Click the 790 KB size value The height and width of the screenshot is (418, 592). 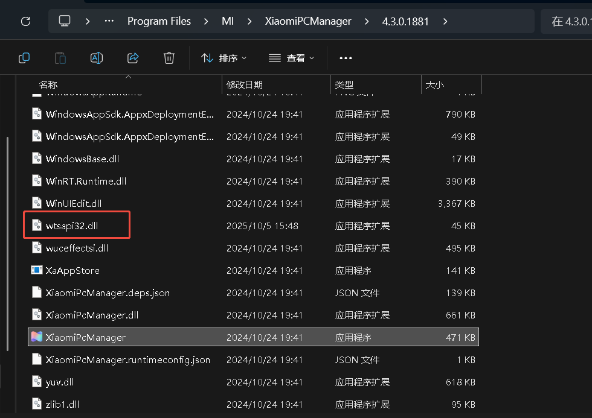point(460,114)
